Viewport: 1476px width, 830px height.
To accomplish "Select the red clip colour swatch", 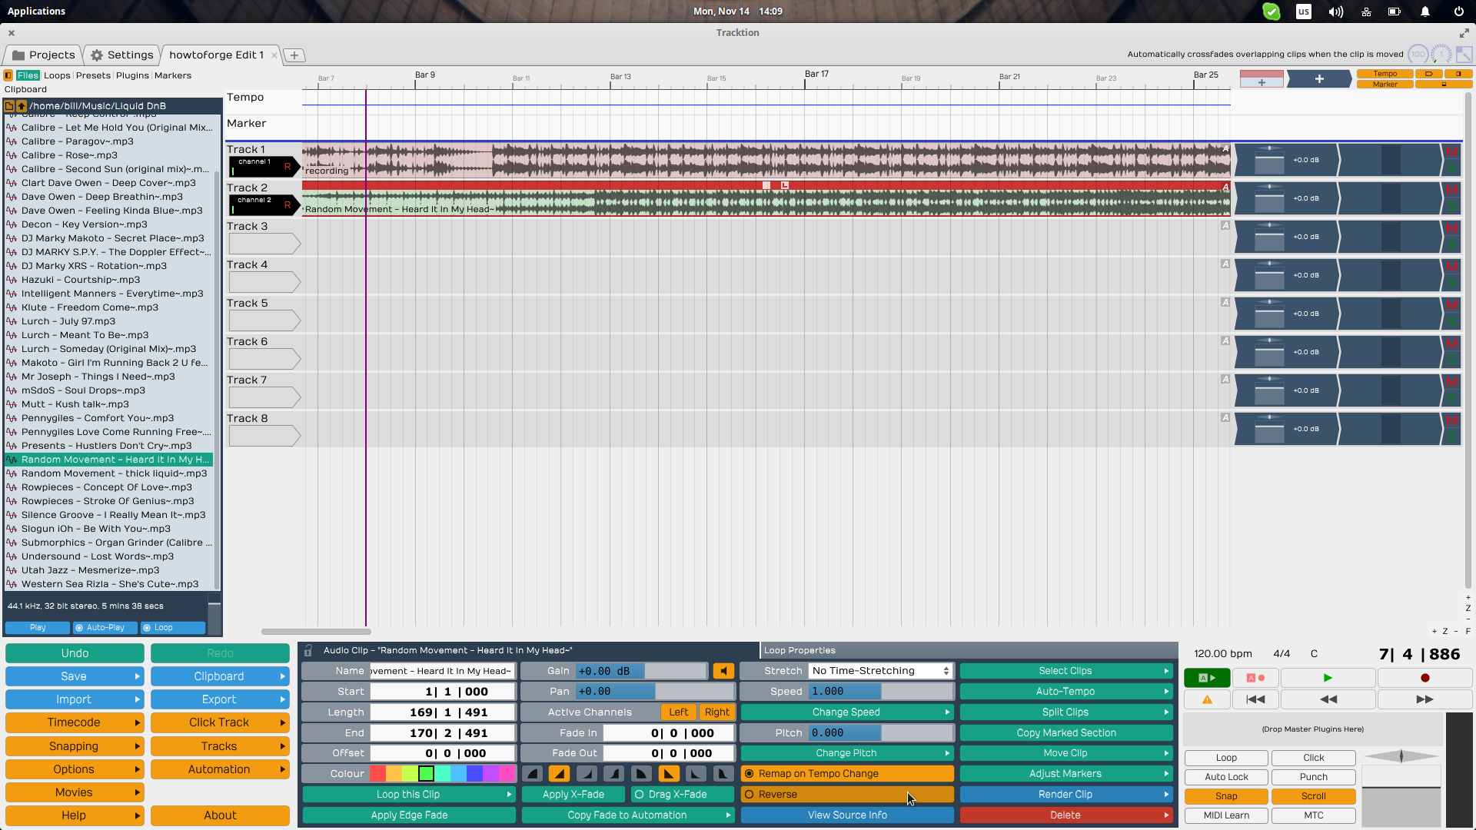I will point(377,774).
